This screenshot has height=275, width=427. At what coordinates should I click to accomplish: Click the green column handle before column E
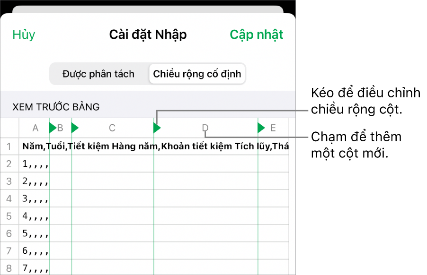(x=261, y=128)
